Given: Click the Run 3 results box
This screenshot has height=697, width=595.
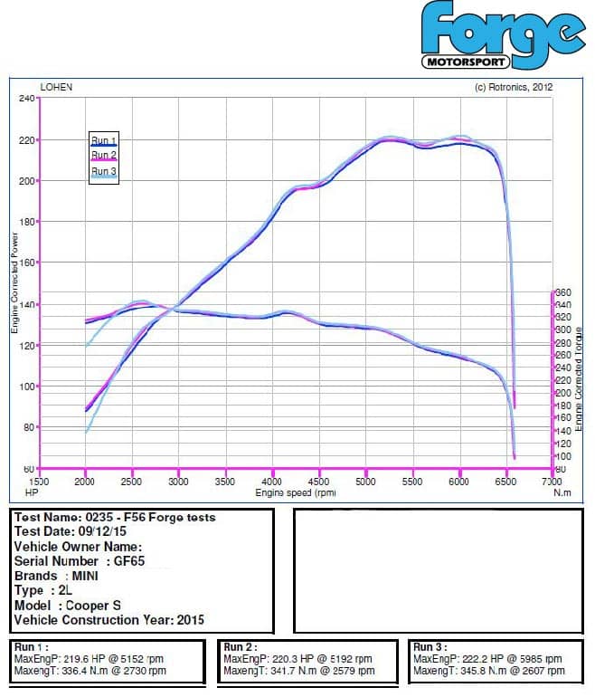Looking at the screenshot, I should pos(496,659).
